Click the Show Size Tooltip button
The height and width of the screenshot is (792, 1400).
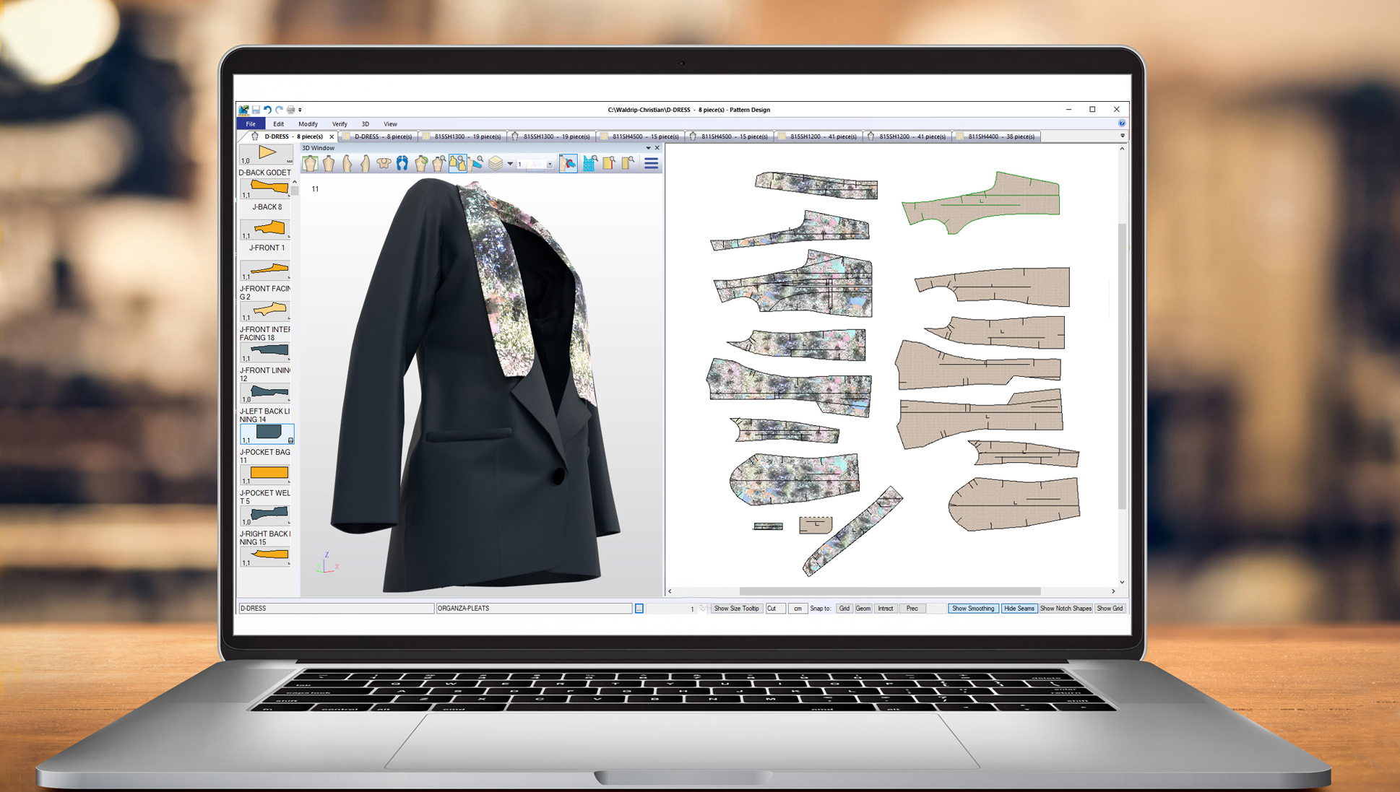737,608
